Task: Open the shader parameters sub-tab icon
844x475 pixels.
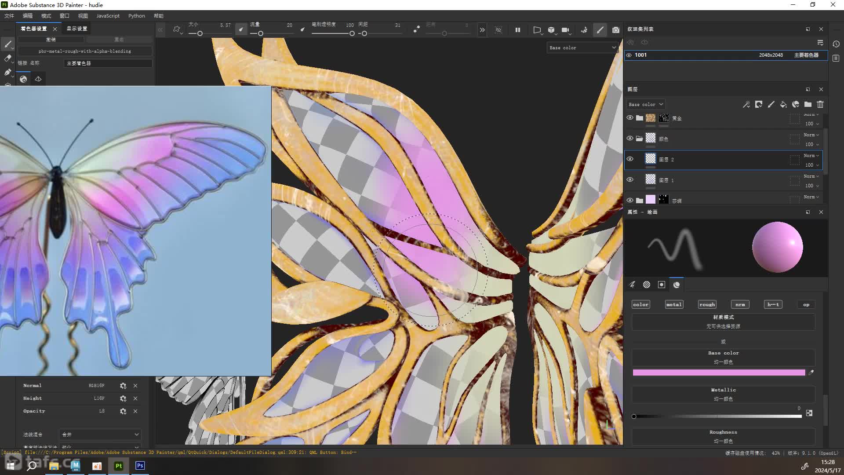Action: click(23, 79)
